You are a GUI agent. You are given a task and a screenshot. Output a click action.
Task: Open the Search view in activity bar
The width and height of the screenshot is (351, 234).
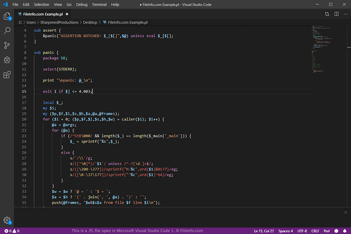click(7, 31)
